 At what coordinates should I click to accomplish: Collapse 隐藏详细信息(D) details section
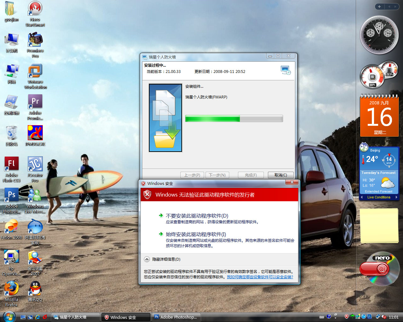162,259
